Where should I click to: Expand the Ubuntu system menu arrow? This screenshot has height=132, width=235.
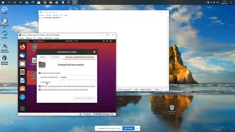tap(113, 41)
